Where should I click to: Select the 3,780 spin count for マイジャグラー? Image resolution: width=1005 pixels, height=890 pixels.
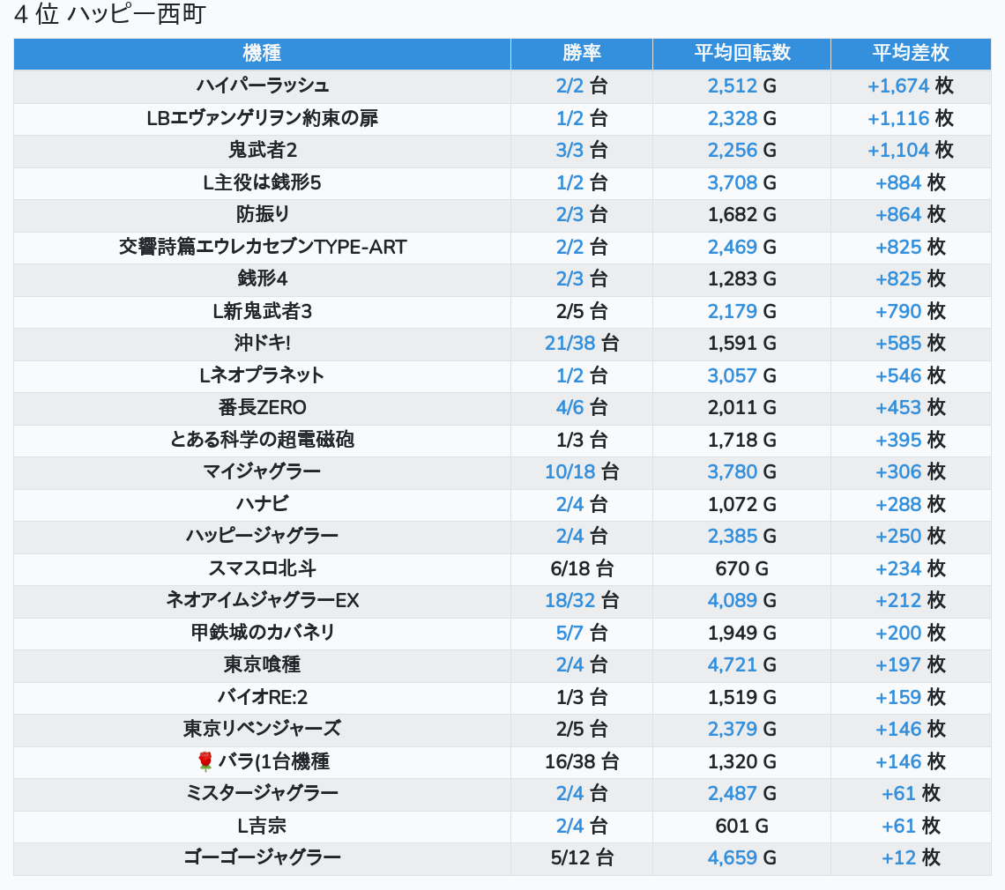pos(732,471)
